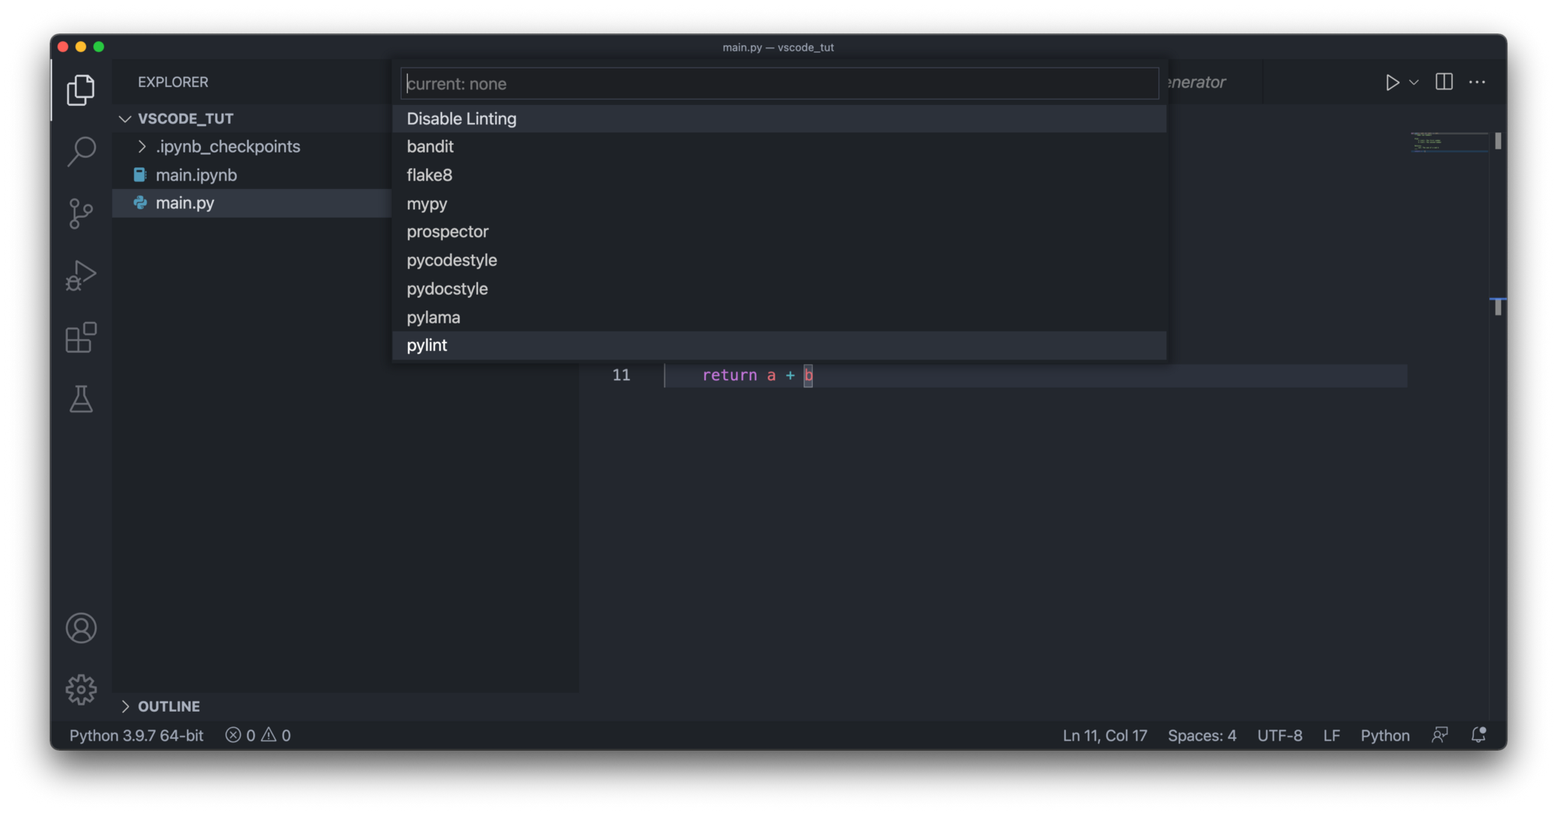
Task: Click inside the linter search input field
Action: point(778,83)
